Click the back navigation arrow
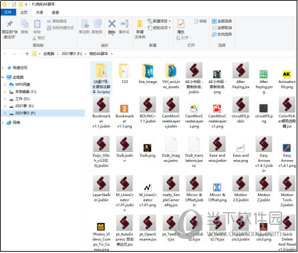This screenshot has height=253, width=298. [5, 54]
